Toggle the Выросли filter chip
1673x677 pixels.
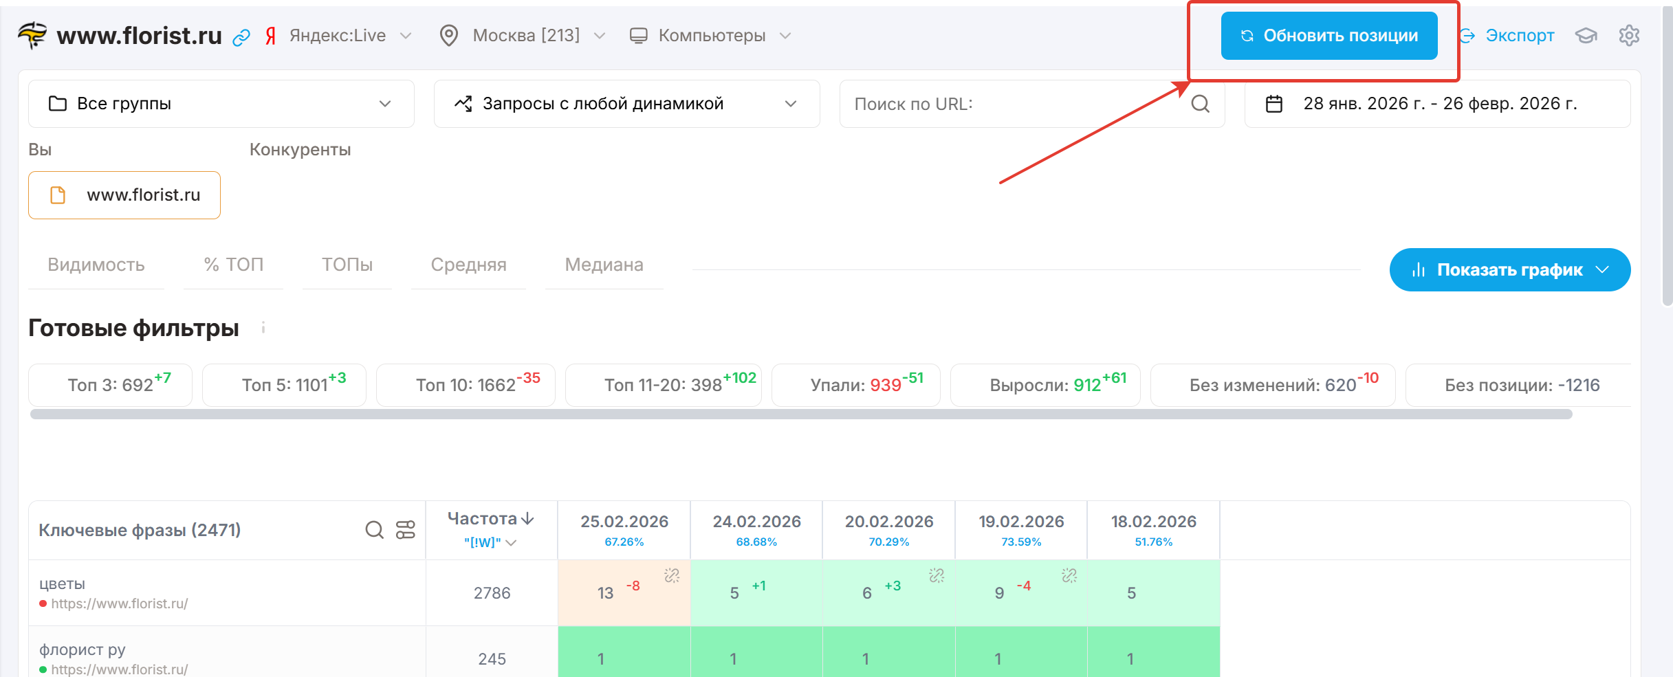pos(1045,385)
